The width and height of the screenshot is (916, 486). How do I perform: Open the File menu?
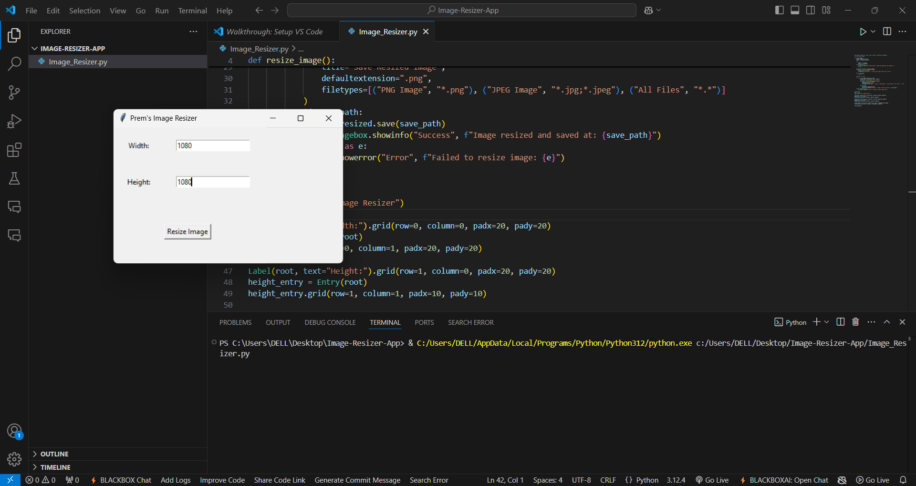(31, 10)
